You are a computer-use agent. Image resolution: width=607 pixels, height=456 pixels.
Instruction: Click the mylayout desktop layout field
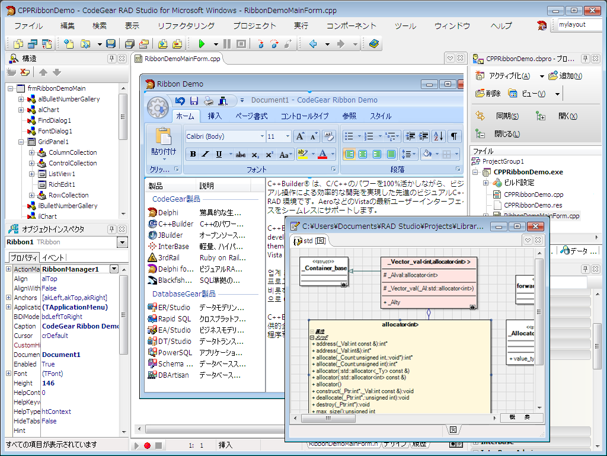pos(580,25)
